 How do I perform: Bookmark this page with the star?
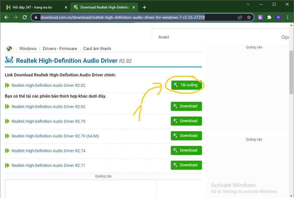249,17
